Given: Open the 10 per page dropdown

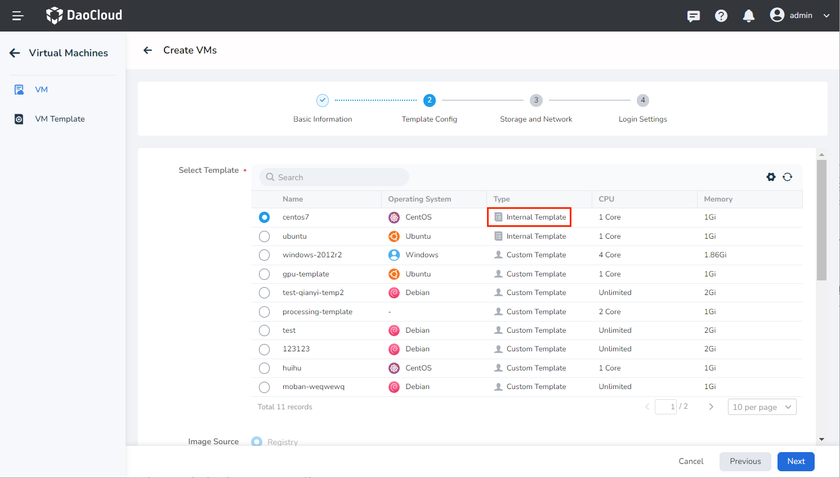Looking at the screenshot, I should (x=762, y=407).
